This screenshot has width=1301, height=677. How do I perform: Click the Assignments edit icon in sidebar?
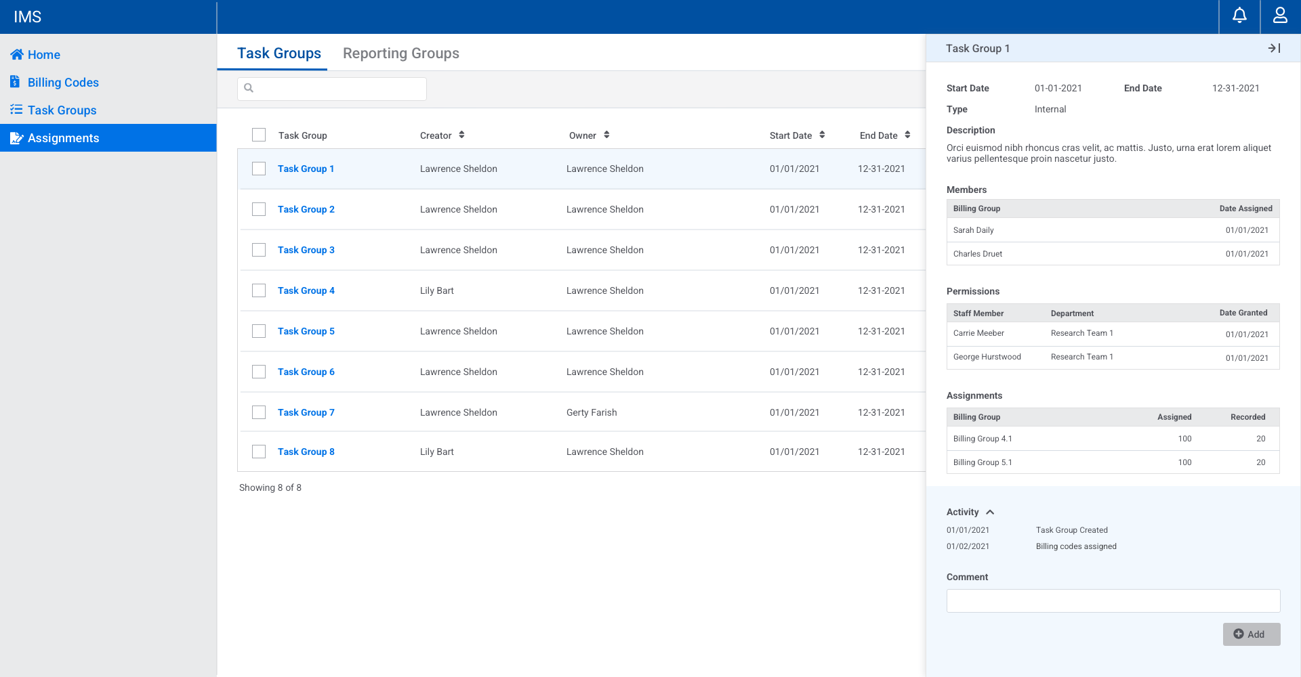(17, 138)
